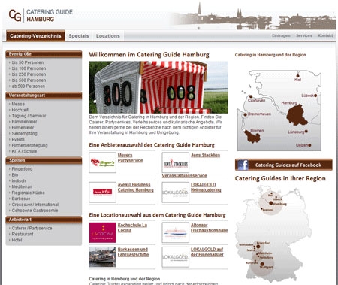
Task: Filter by bis 250 Personen
Action: pyautogui.click(x=29, y=74)
